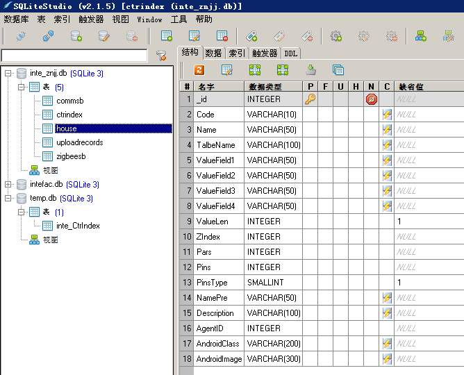The width and height of the screenshot is (464, 375).
Task: Click the create index key icon
Action: (251, 35)
